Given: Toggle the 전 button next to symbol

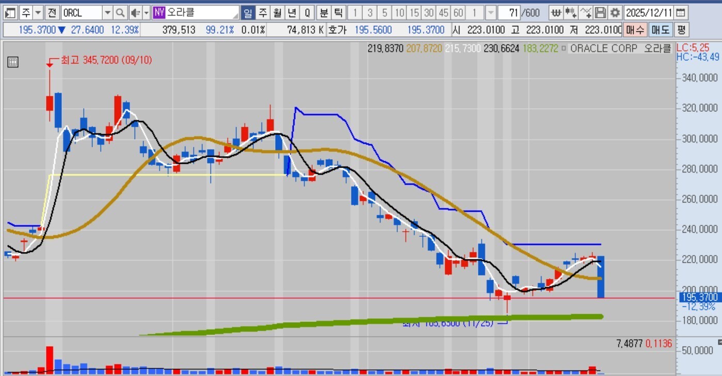Looking at the screenshot, I should click(x=52, y=12).
